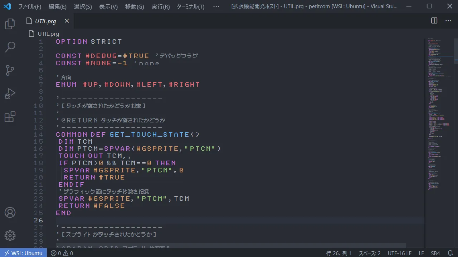
Task: Open the Accounts menu icon
Action: pos(10,212)
